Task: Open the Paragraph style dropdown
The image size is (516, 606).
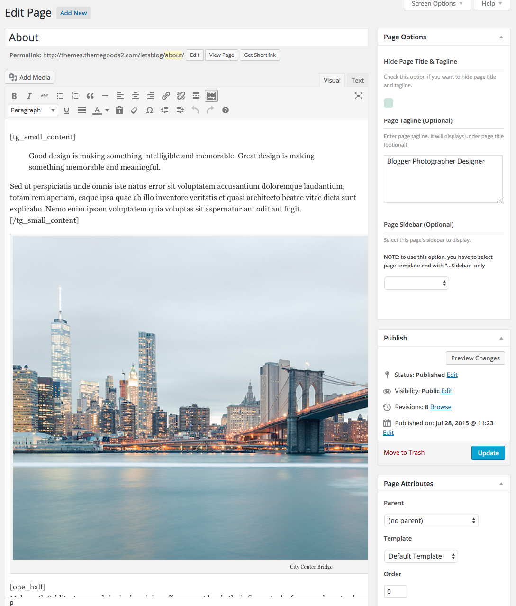Action: click(x=32, y=110)
